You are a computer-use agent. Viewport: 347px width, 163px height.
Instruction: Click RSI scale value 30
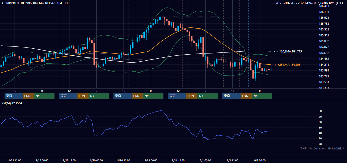(x=320, y=138)
